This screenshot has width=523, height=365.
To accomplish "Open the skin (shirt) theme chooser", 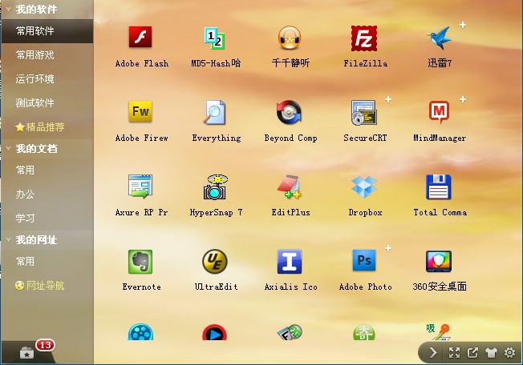I will click(x=491, y=352).
